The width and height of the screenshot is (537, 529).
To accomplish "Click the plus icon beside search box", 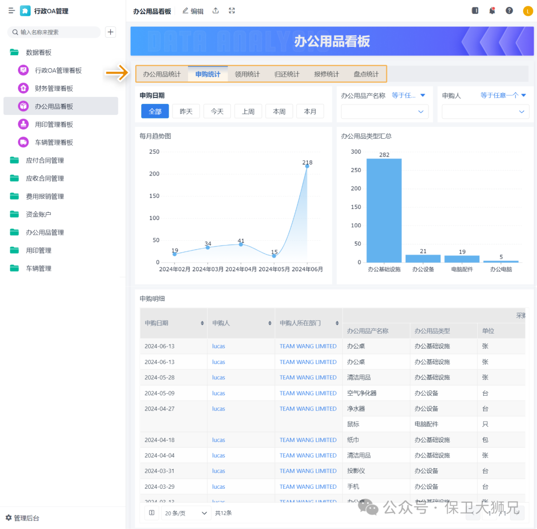I will click(x=111, y=32).
